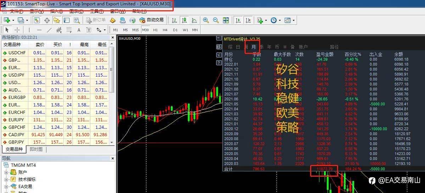Select the Fibonacci retracement tool
The image size is (425, 193).
coord(69,30)
